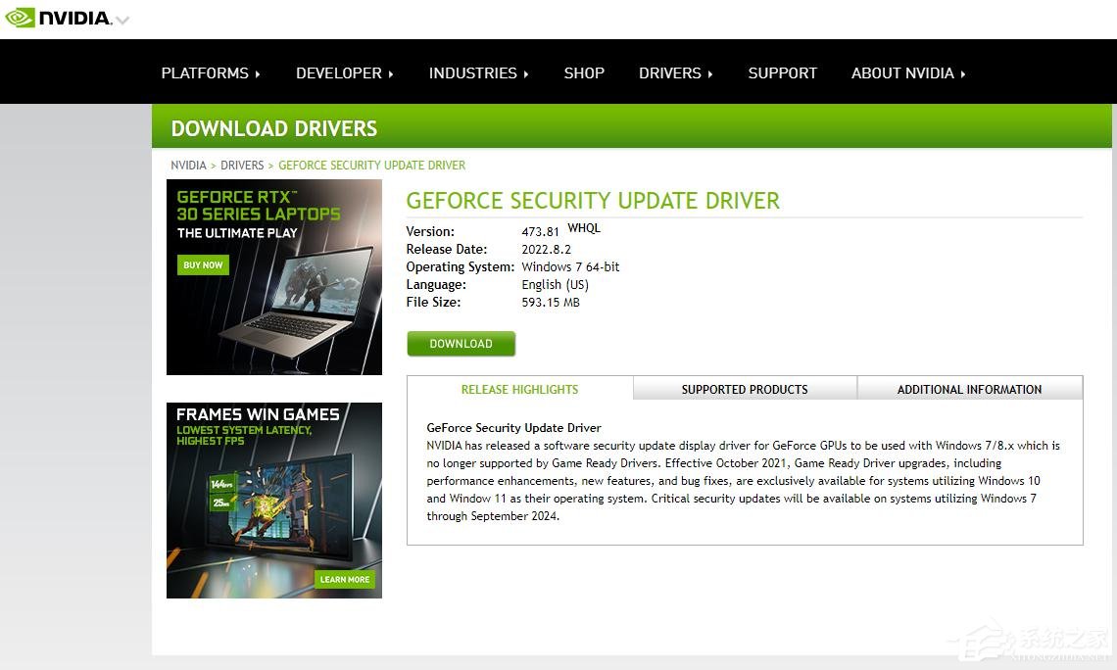The height and width of the screenshot is (670, 1117).
Task: Expand the About NVIDIA menu
Action: [x=907, y=73]
